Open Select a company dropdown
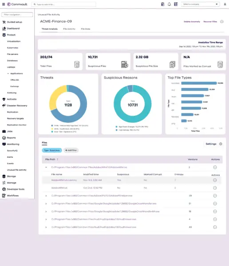229x266 pixels. click(x=201, y=4)
